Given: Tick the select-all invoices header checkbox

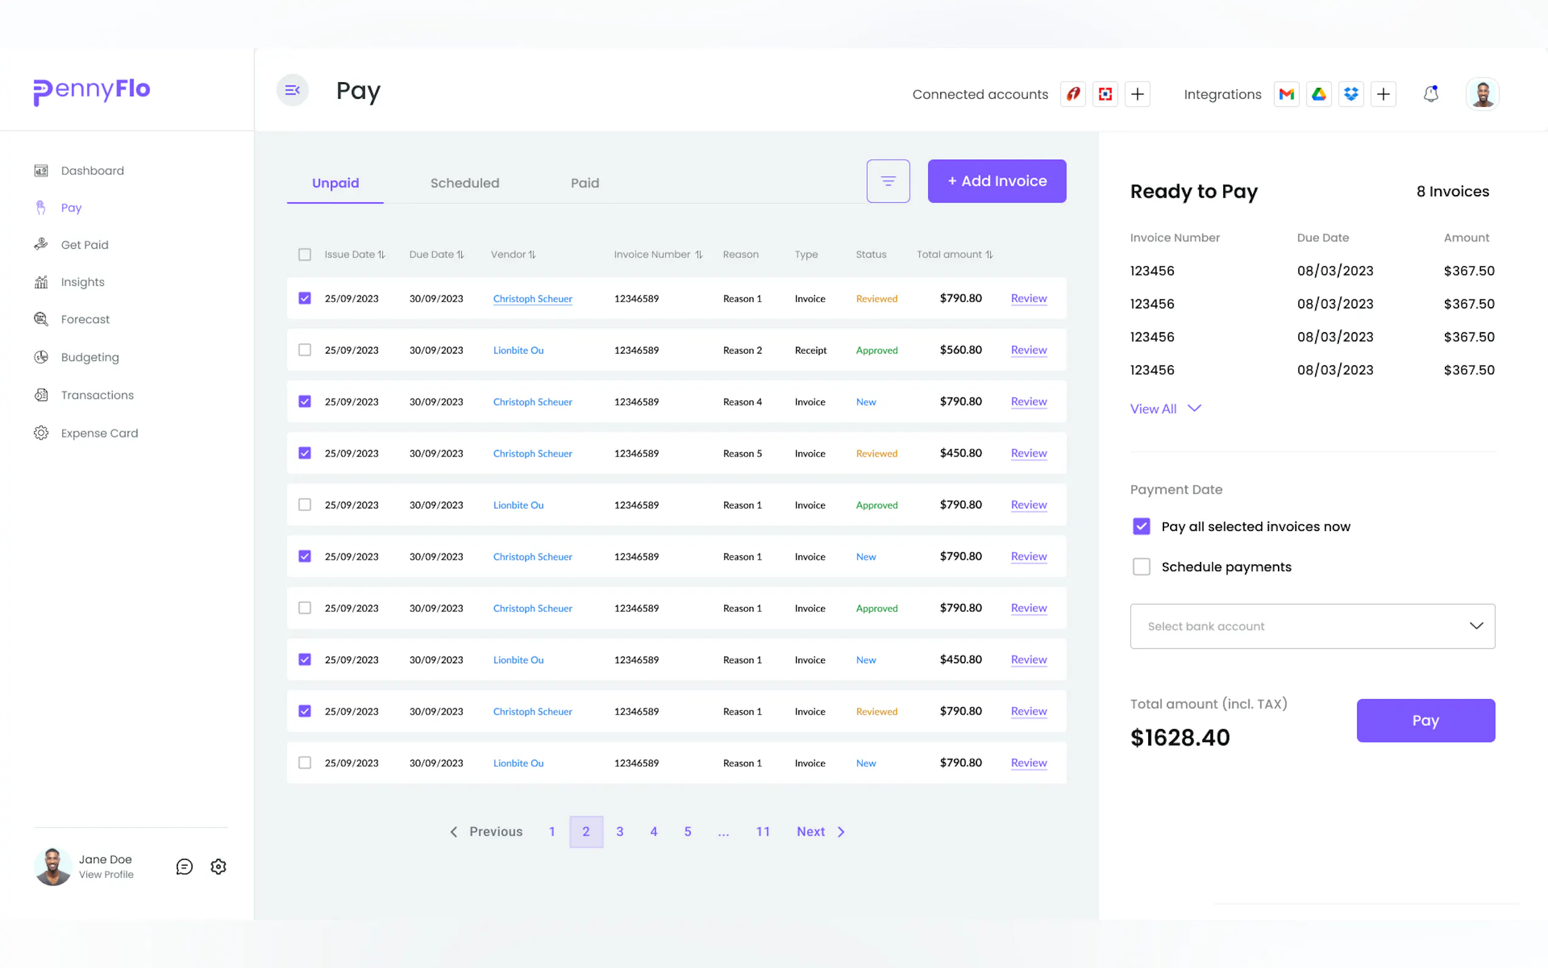Looking at the screenshot, I should [305, 255].
